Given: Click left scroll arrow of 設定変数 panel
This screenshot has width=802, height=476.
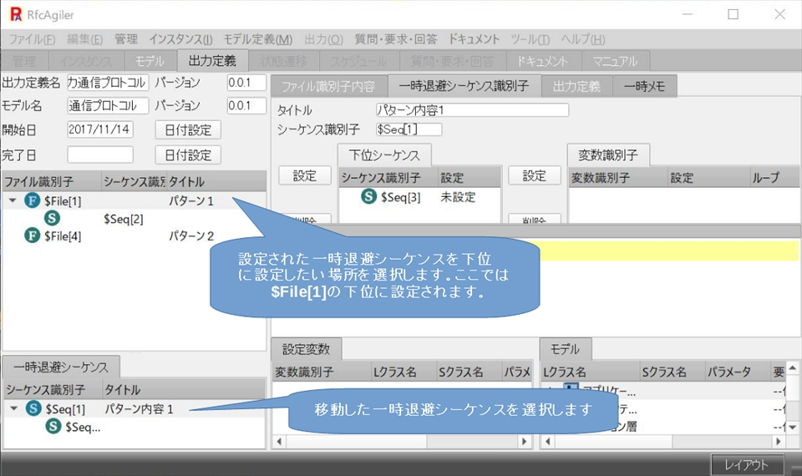Looking at the screenshot, I should (279, 441).
